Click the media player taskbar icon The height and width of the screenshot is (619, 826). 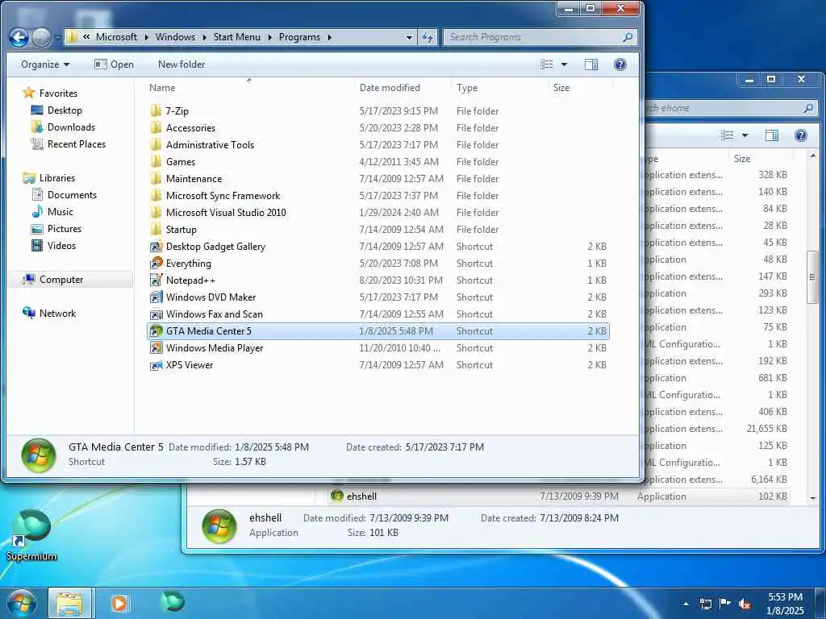click(119, 604)
